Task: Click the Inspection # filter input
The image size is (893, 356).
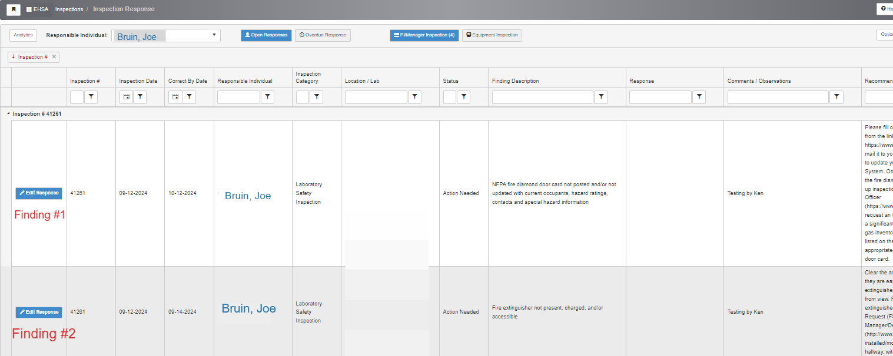Action: tap(77, 98)
